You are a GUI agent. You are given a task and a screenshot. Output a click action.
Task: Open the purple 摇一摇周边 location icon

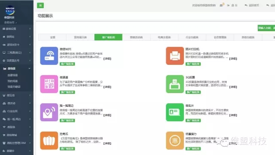[x=49, y=112]
